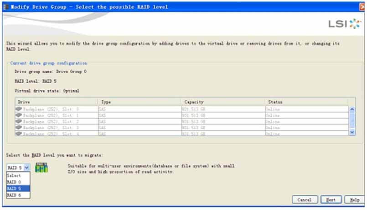Click the RAID level diagram icon
The height and width of the screenshot is (210, 367).
(x=41, y=168)
